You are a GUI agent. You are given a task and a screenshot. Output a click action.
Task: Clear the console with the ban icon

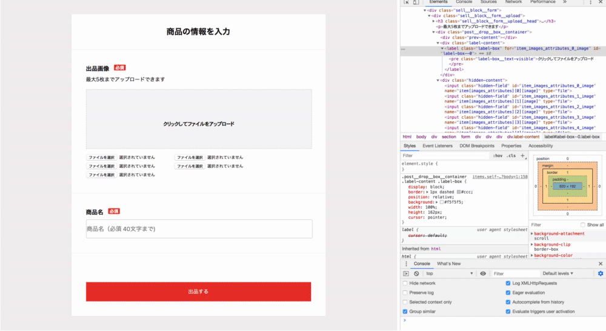[x=416, y=273]
